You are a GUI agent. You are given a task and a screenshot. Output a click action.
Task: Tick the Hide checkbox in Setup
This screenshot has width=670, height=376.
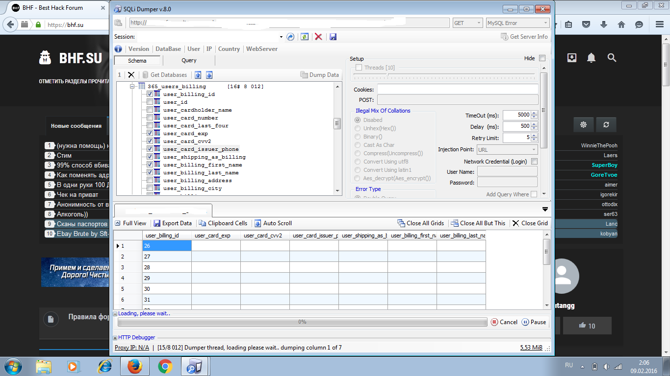pyautogui.click(x=542, y=58)
